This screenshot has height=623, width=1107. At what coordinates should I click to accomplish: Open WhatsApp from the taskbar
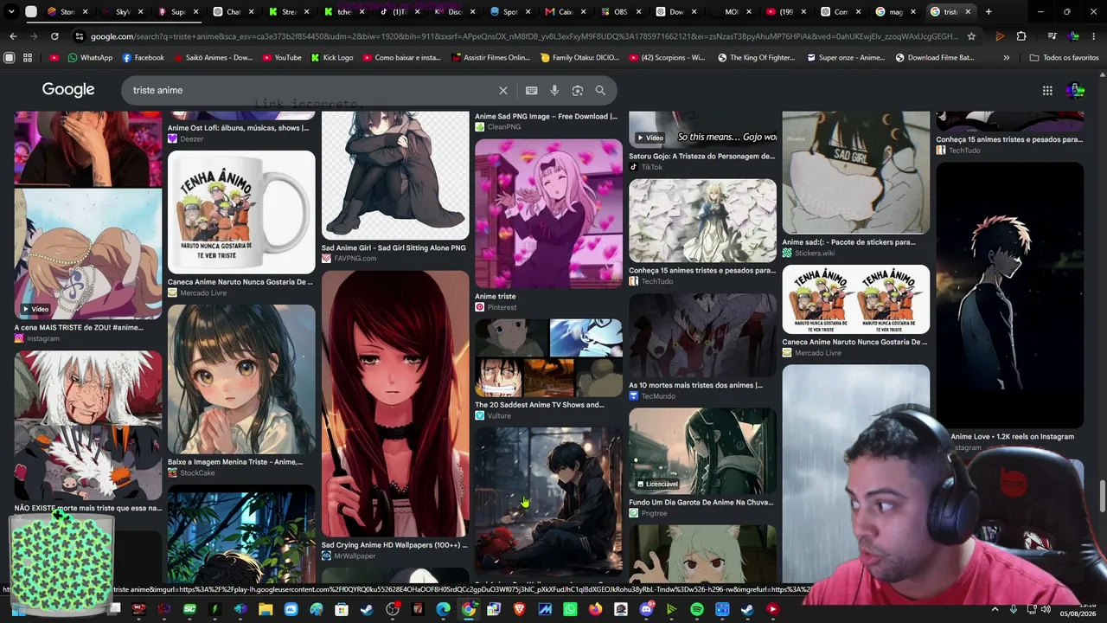pos(570,609)
